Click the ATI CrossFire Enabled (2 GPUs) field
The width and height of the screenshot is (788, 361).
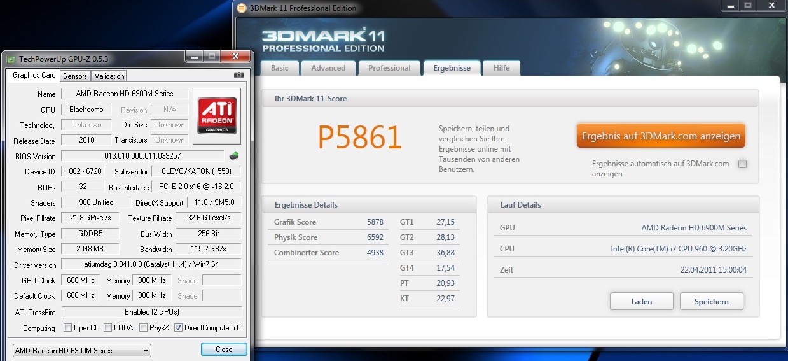151,312
